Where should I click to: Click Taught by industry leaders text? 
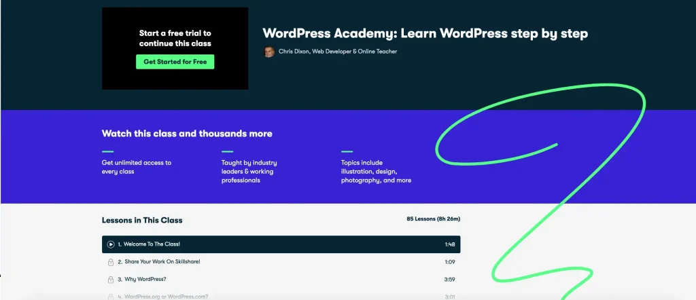pos(249,172)
